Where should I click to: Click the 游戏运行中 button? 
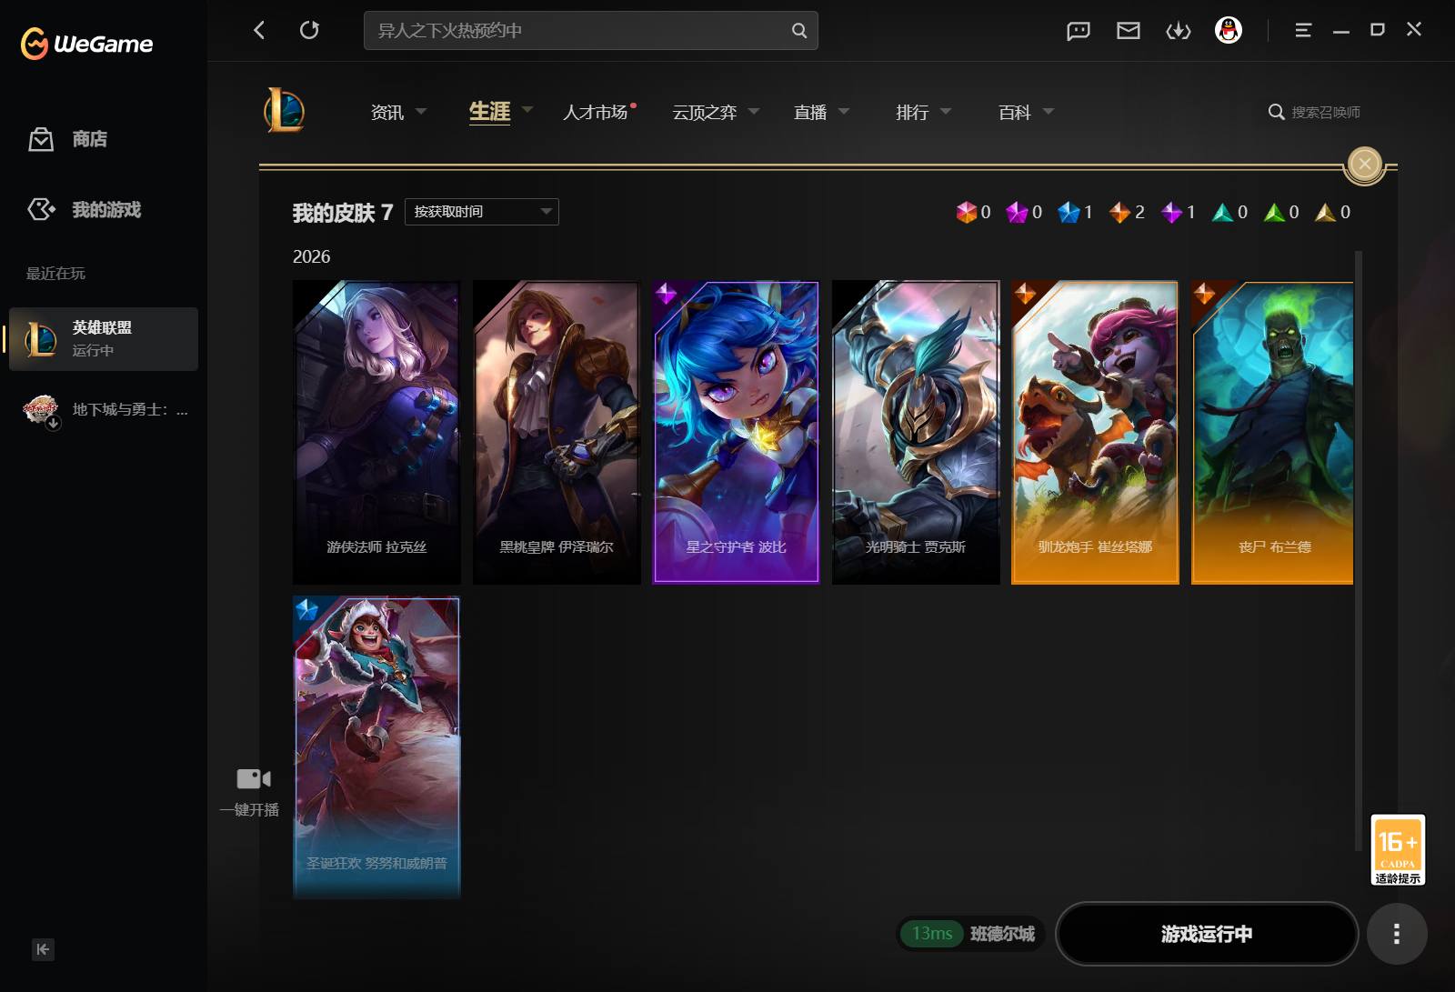point(1207,934)
